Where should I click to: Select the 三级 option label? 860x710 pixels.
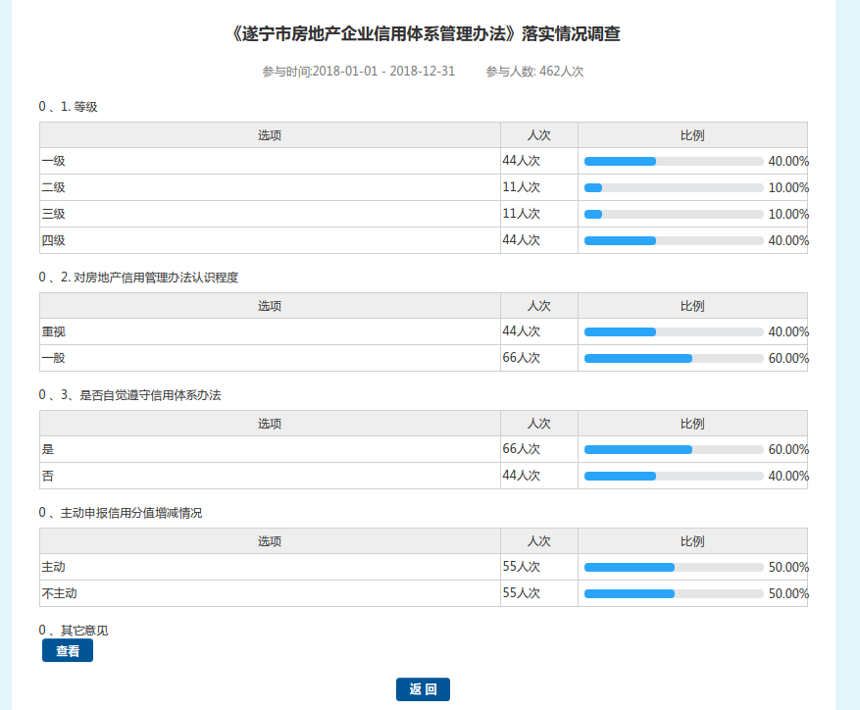point(53,214)
